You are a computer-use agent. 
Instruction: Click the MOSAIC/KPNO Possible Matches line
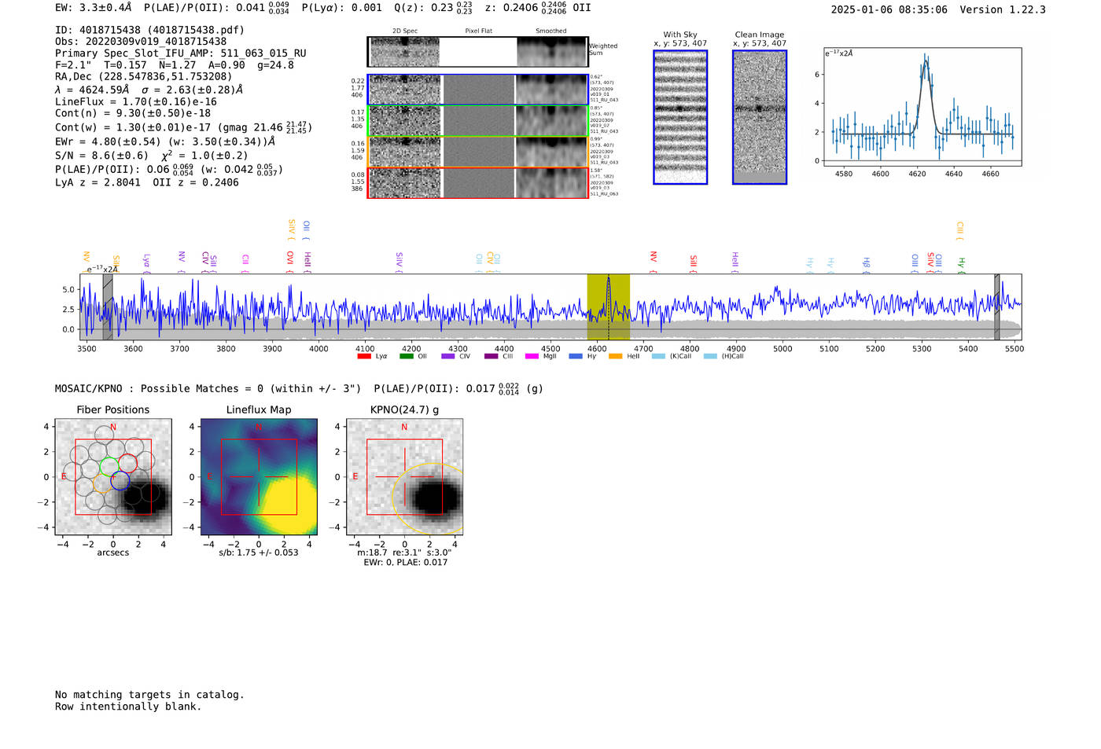point(299,389)
